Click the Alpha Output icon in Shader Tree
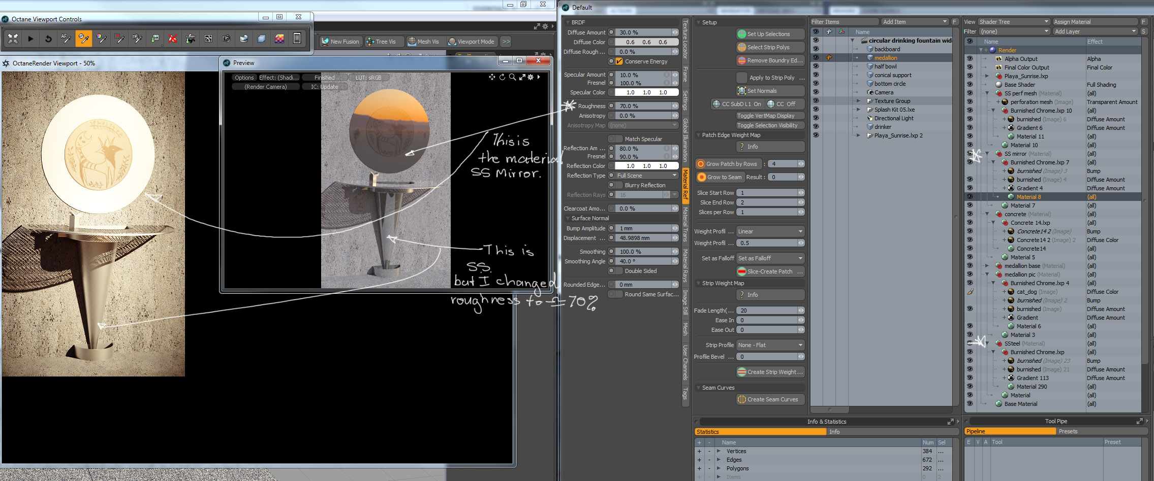 coord(999,59)
